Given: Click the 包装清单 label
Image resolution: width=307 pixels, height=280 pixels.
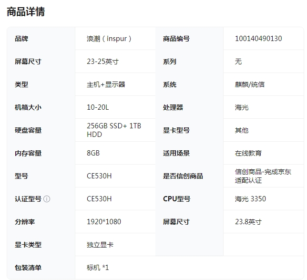Looking at the screenshot, I should 28,268.
